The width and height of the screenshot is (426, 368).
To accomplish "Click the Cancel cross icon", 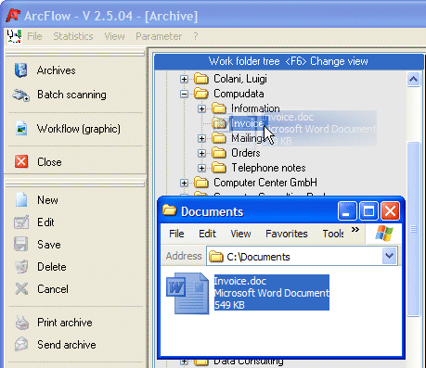I will click(x=21, y=288).
